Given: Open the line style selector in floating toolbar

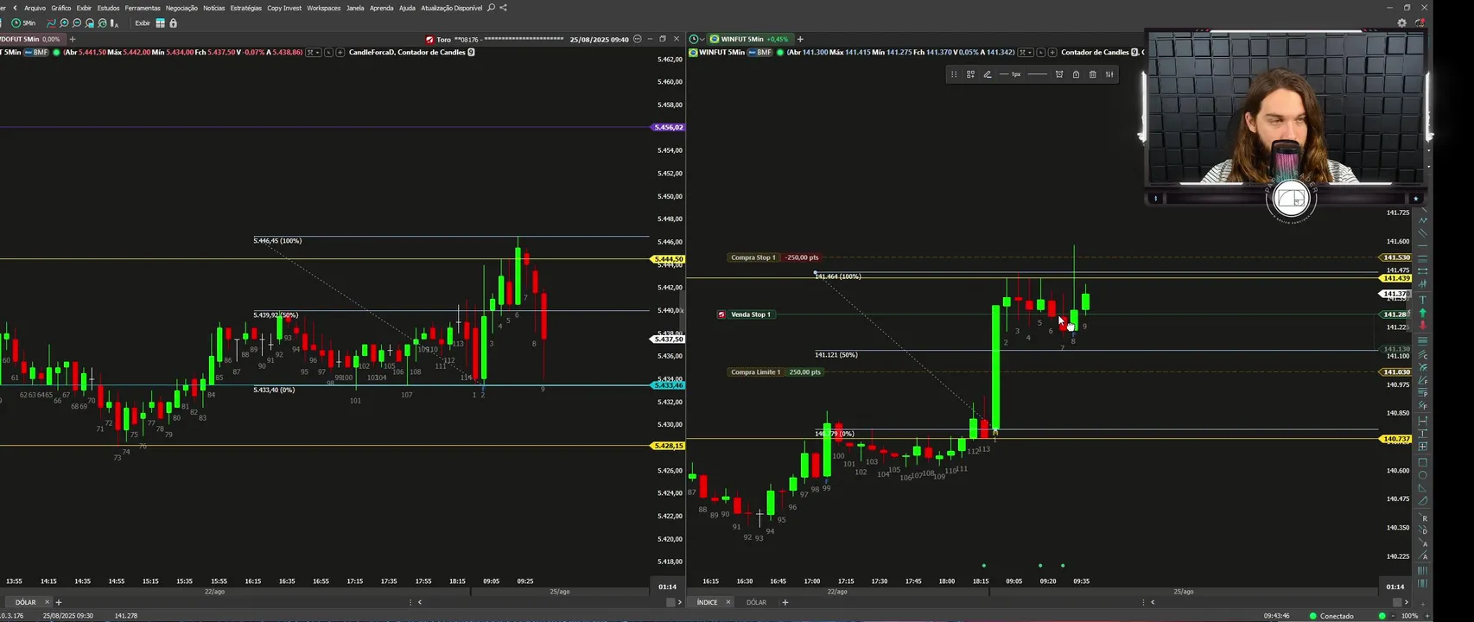Looking at the screenshot, I should click(1038, 74).
